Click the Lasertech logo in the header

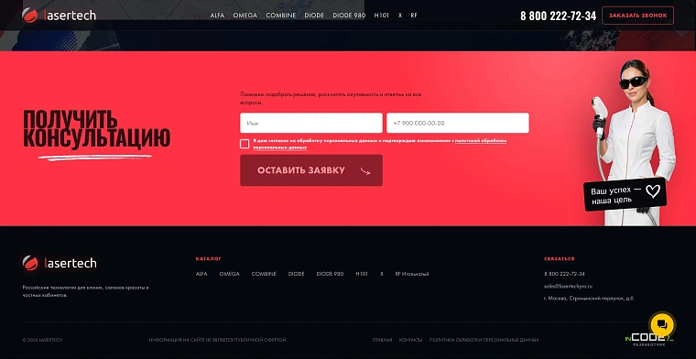59,15
